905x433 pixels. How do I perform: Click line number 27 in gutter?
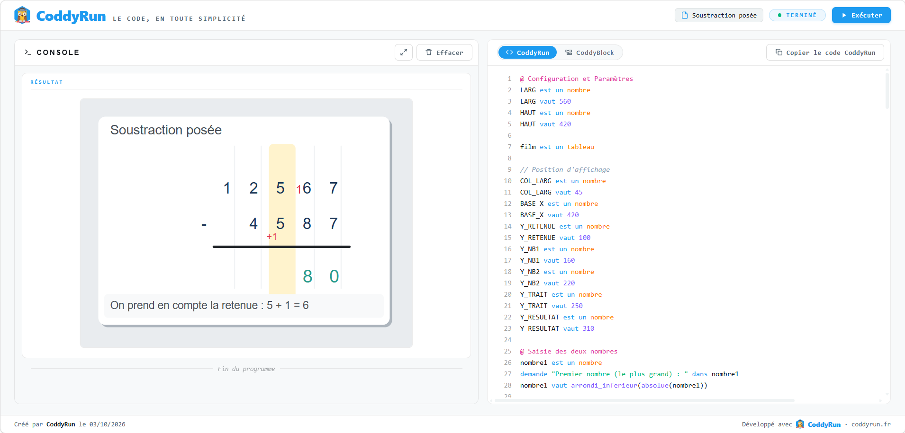(x=507, y=374)
